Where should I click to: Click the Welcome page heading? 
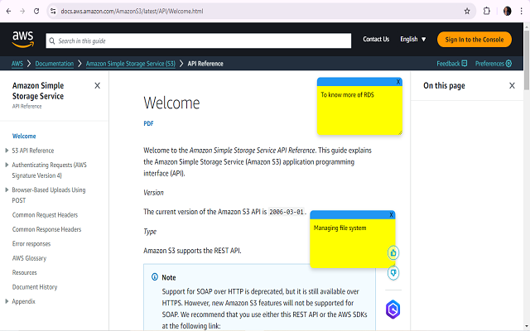[171, 103]
